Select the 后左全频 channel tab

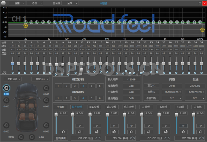(112, 107)
